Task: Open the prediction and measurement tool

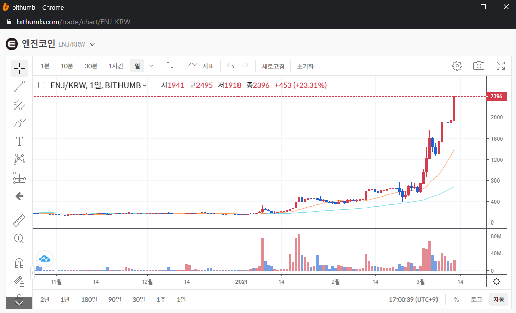Action: [19, 178]
